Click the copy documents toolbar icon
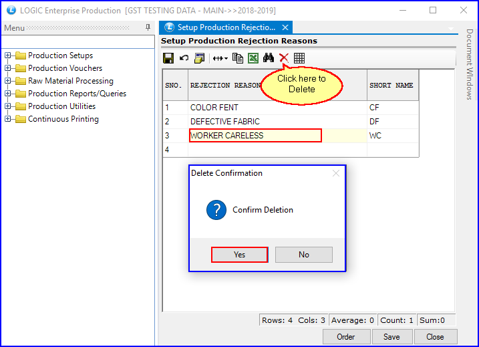Viewport: 479px width, 347px height. 238,58
